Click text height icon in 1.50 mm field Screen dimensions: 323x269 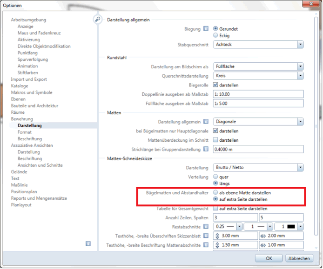tap(217, 245)
